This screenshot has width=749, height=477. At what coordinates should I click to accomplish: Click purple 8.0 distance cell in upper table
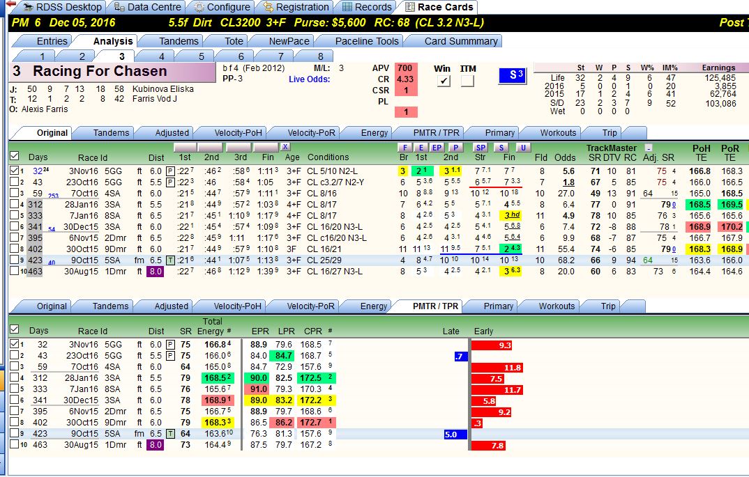click(x=156, y=272)
